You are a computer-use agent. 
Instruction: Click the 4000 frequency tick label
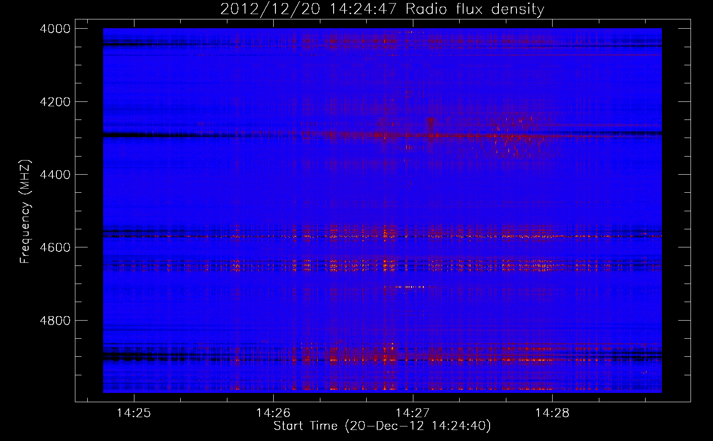point(55,29)
